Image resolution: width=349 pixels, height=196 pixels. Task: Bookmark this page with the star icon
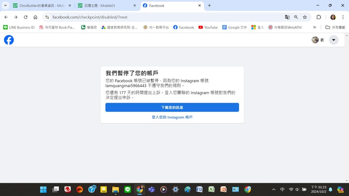(x=305, y=17)
